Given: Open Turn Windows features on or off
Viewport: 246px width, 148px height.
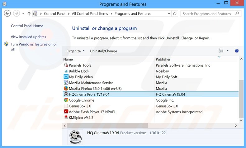Looking at the screenshot, I should point(34,47).
